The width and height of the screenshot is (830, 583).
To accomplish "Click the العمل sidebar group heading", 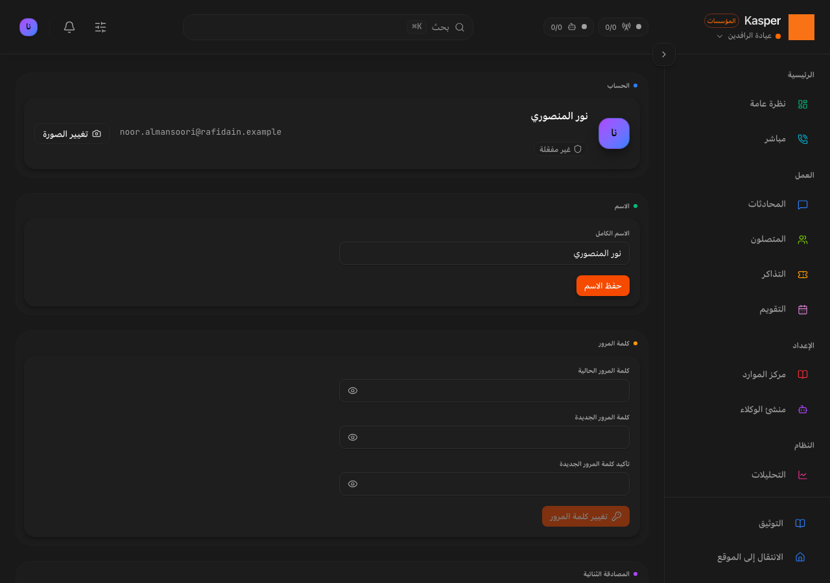I will pyautogui.click(x=805, y=176).
